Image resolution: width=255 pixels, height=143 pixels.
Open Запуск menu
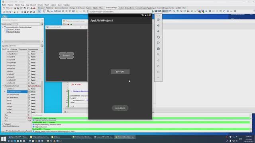point(40,5)
